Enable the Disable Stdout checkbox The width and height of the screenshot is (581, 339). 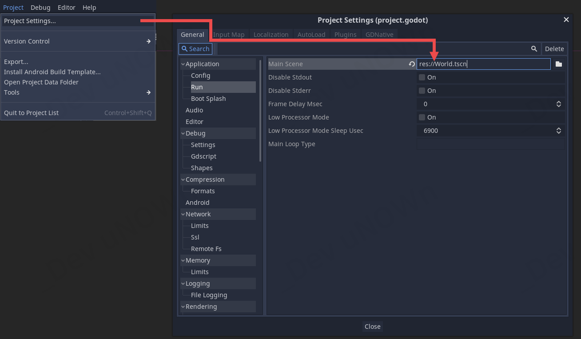click(x=422, y=77)
